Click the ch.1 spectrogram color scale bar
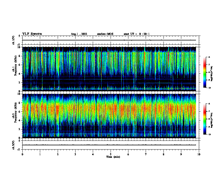This screenshot has height=173, width=224. click(204, 72)
